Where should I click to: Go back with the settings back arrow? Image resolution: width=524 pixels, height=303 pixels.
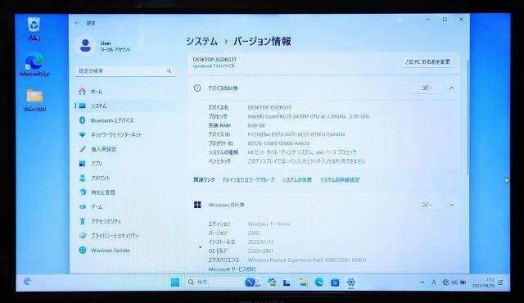[78, 23]
